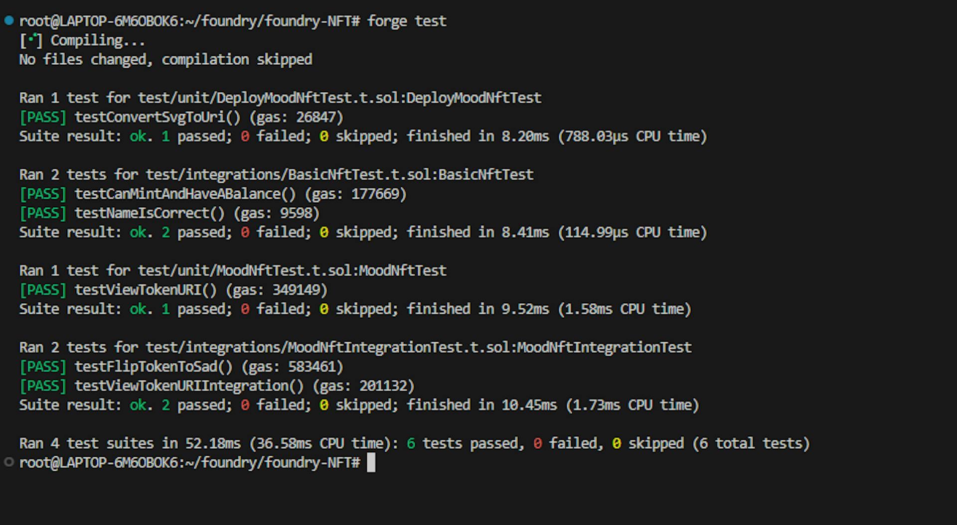Screen dimensions: 957x525
Task: Click the [PASS] label beside testViewTokenURI()
Action: (43, 290)
